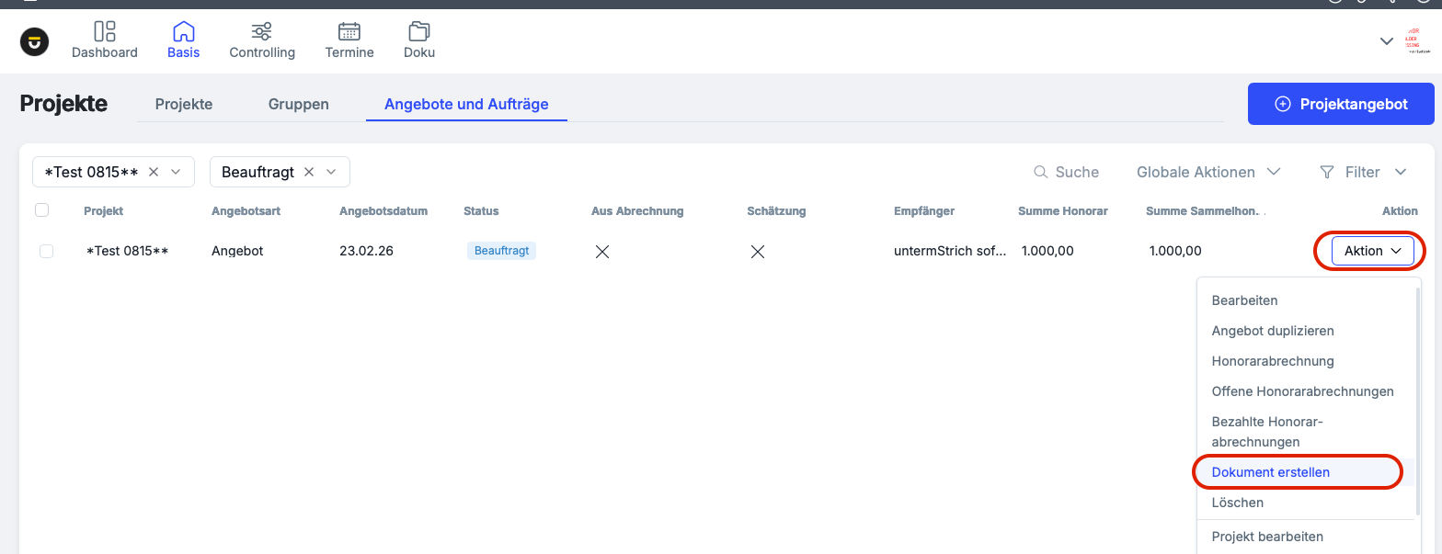Click the Projektangebot button
The width and height of the screenshot is (1442, 554).
pyautogui.click(x=1340, y=104)
